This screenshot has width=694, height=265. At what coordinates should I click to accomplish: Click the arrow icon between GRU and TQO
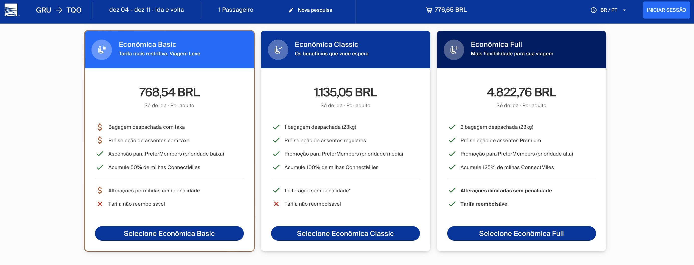pyautogui.click(x=59, y=10)
